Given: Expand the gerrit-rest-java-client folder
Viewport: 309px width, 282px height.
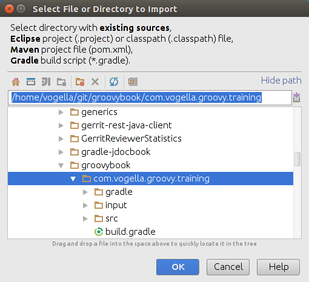Looking at the screenshot, I should point(61,125).
